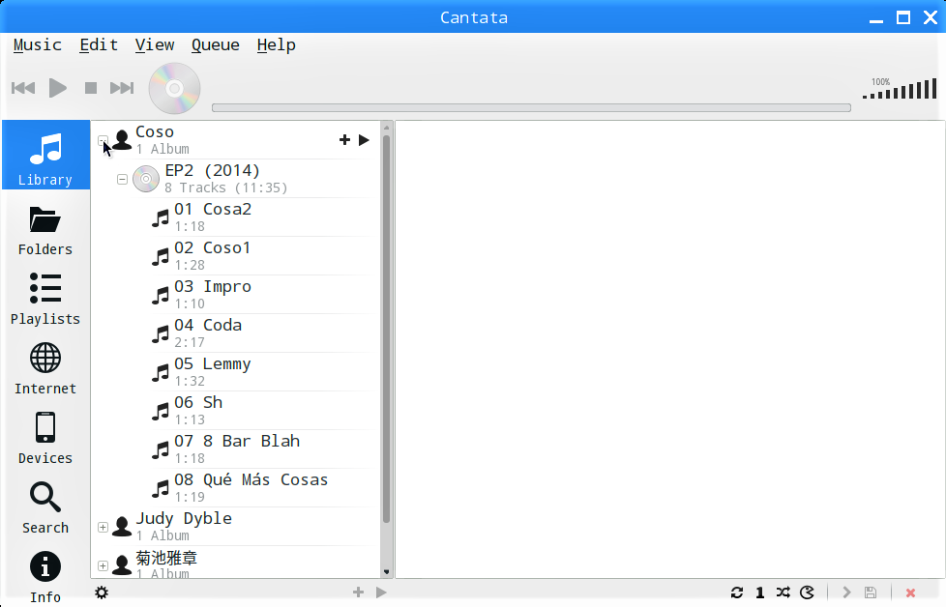Open the Music menu

pos(38,45)
